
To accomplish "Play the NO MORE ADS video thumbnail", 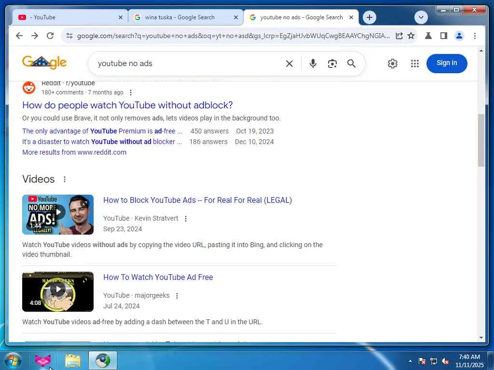I will (x=58, y=214).
